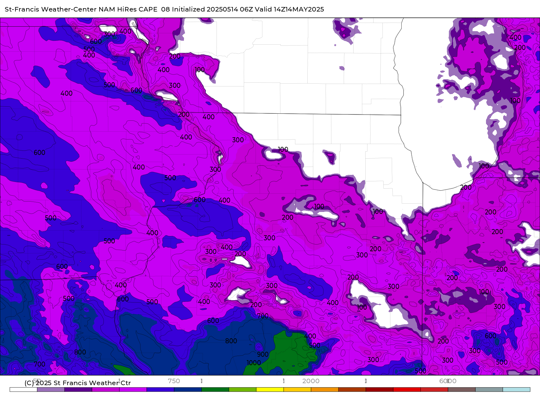Choose the yellow legend swatch
This screenshot has height=393, width=540.
tap(270, 390)
